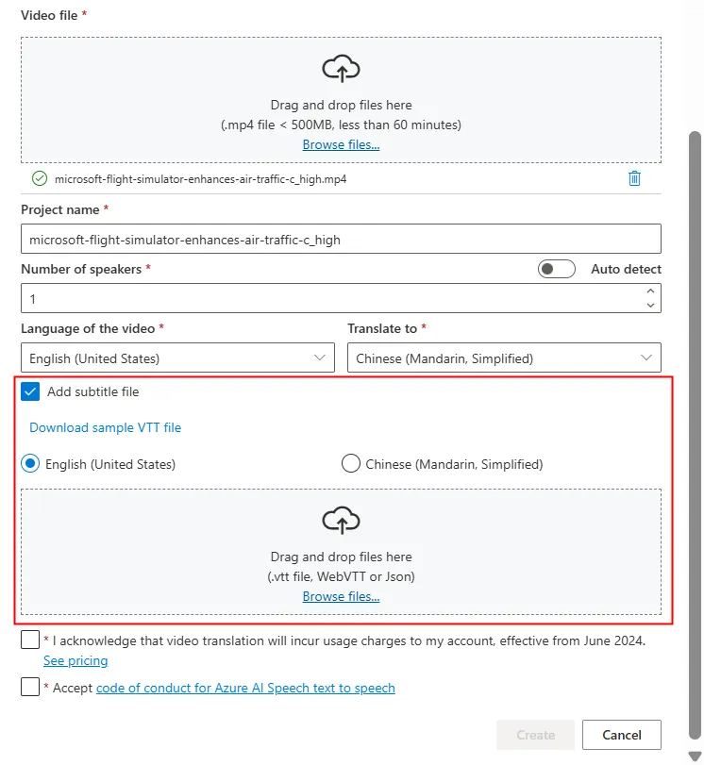Open the See pricing link
704x765 pixels.
(x=75, y=660)
